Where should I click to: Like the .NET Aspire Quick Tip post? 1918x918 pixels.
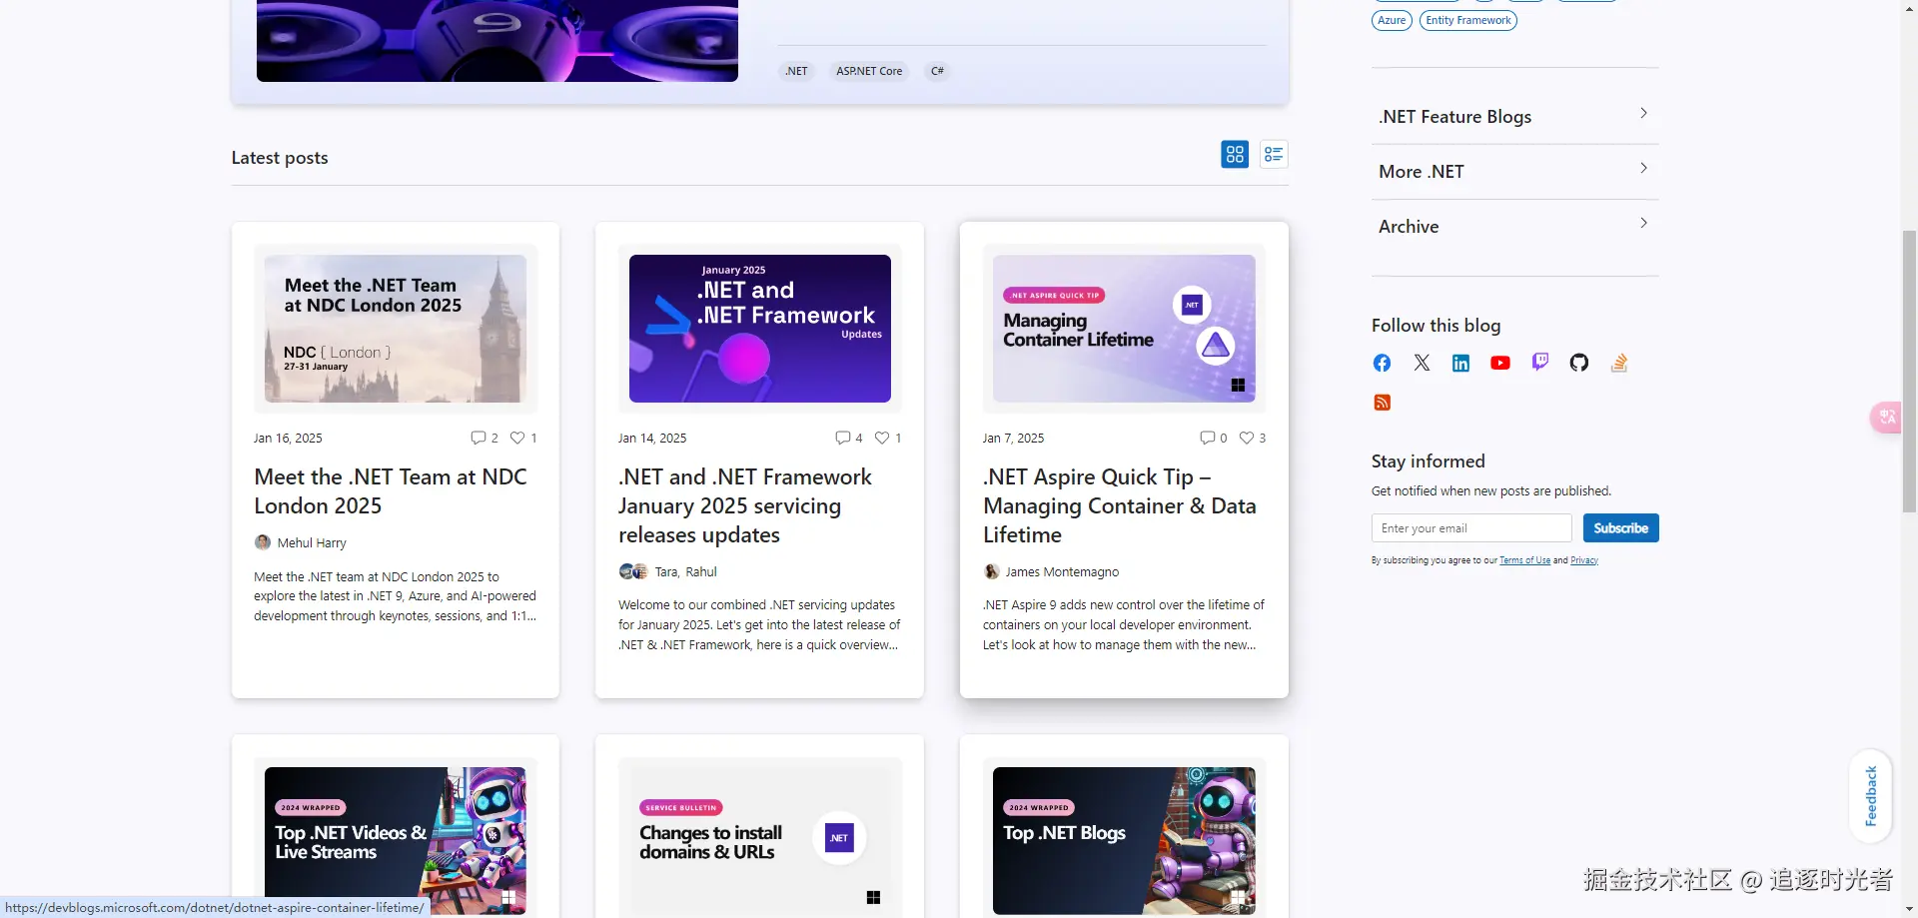coord(1247,438)
